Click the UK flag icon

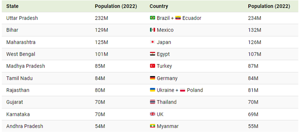tap(152, 114)
